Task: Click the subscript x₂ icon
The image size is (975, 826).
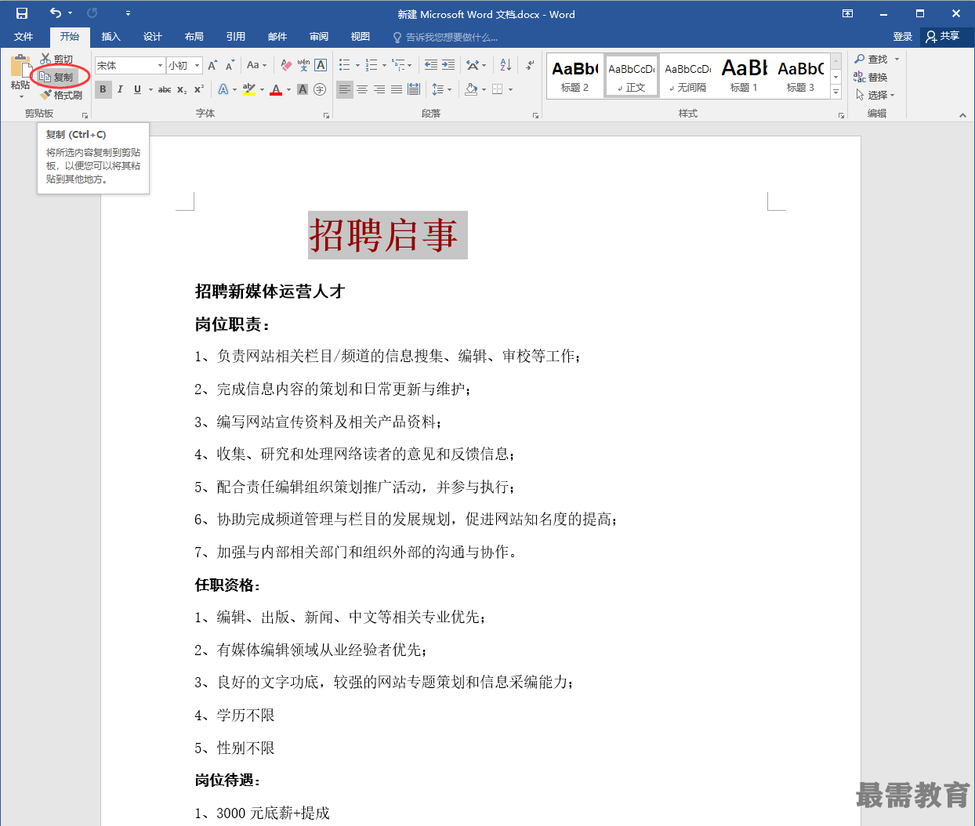Action: click(182, 89)
